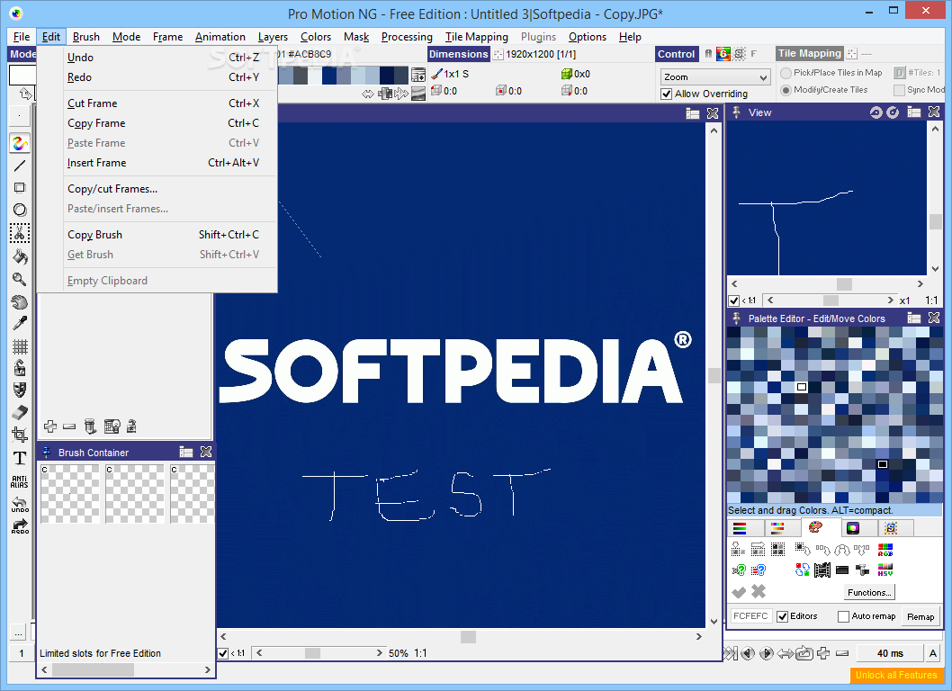This screenshot has width=952, height=691.
Task: Click the first empty brush slot
Action: (70, 494)
